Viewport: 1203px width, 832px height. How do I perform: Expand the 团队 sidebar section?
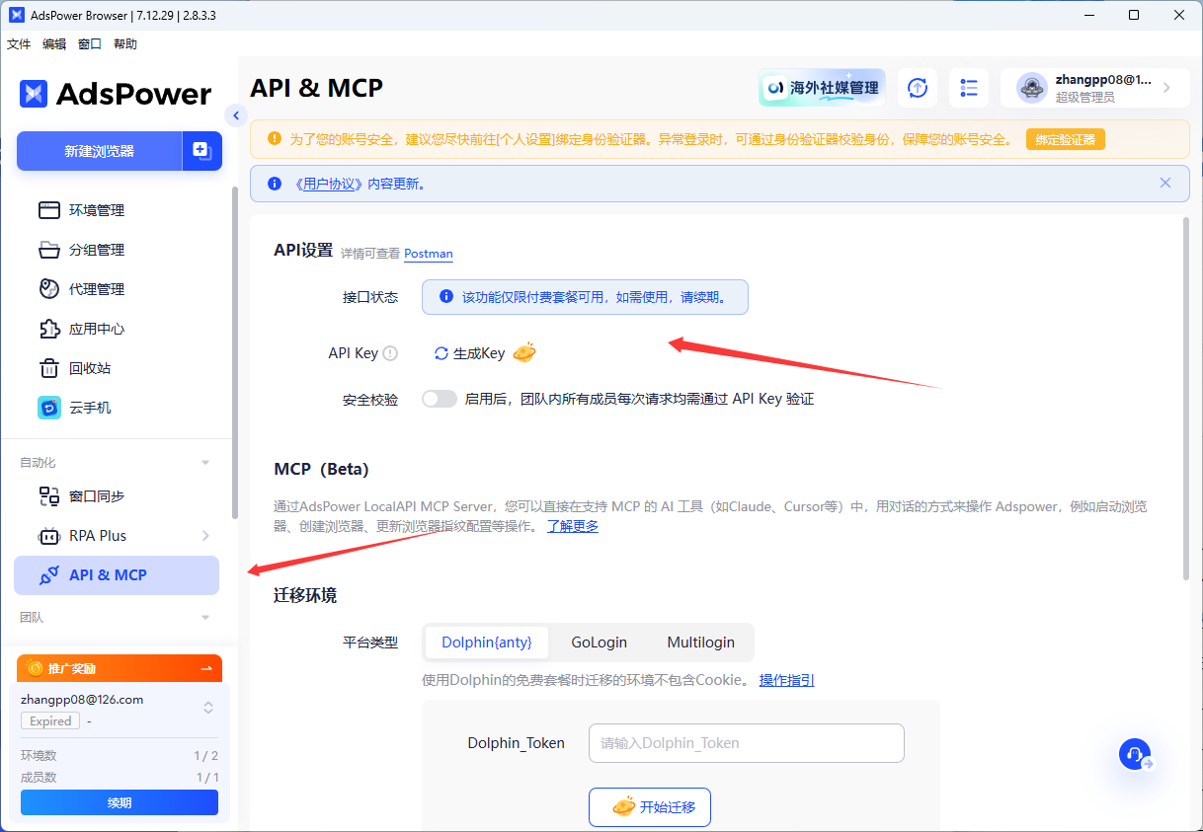coord(204,615)
